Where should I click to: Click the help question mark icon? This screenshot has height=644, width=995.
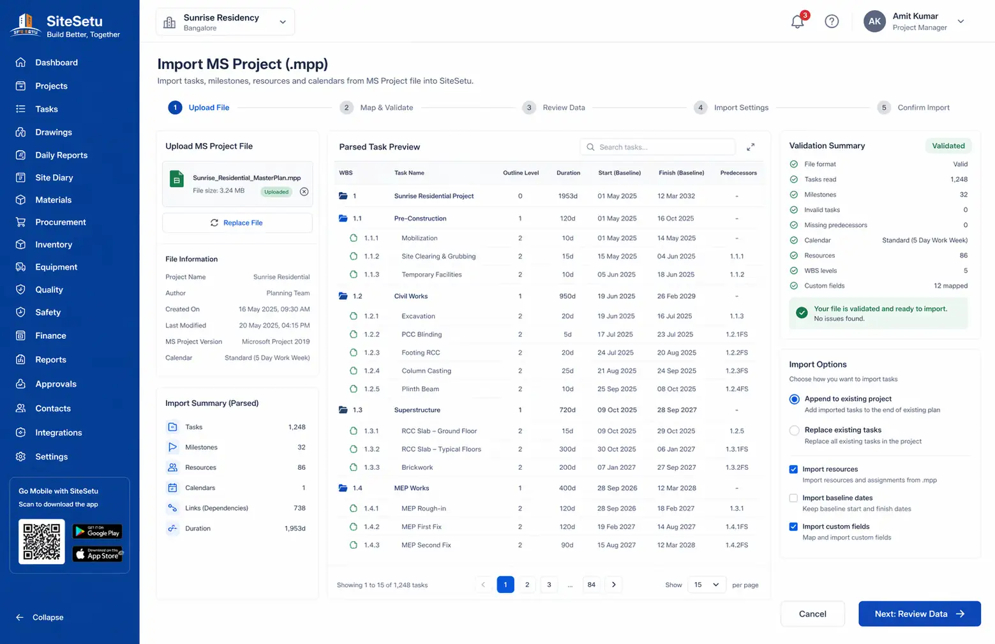pos(832,21)
